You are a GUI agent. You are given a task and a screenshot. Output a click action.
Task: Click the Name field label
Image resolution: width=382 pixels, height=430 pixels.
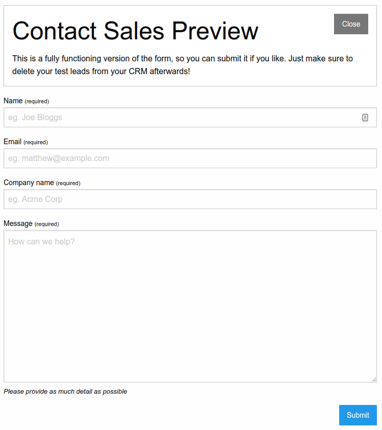point(13,101)
